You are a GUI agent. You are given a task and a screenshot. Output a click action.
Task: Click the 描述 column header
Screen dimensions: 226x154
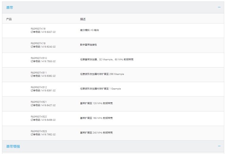tap(83, 19)
